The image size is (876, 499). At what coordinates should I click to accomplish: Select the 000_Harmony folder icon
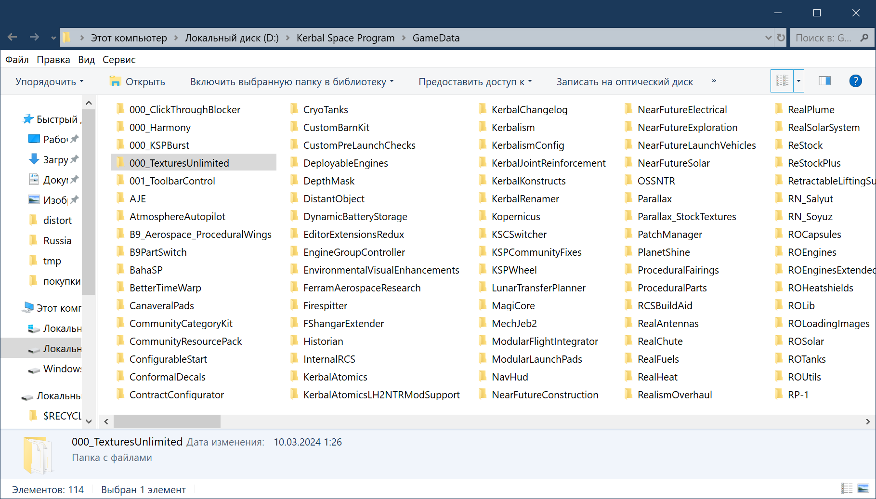120,127
